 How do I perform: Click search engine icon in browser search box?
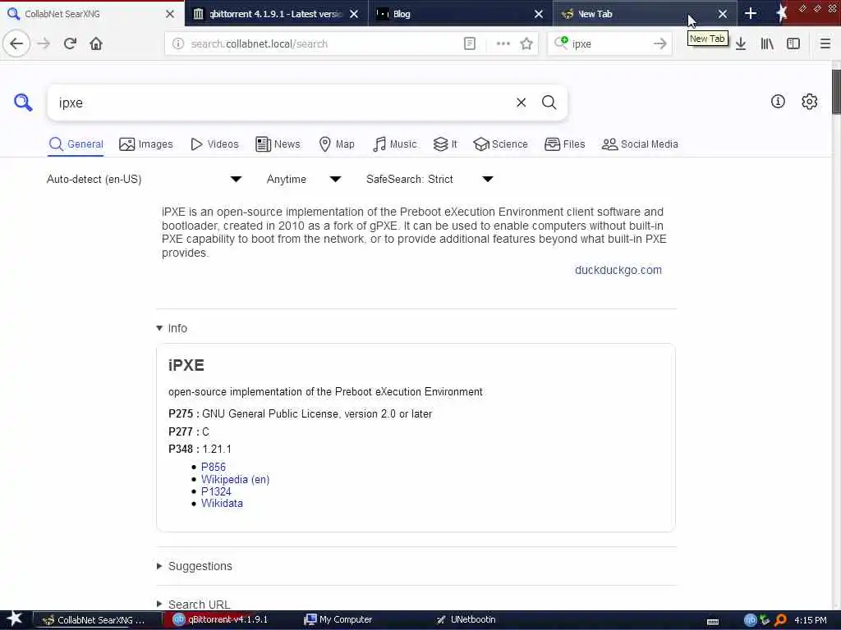(x=561, y=43)
